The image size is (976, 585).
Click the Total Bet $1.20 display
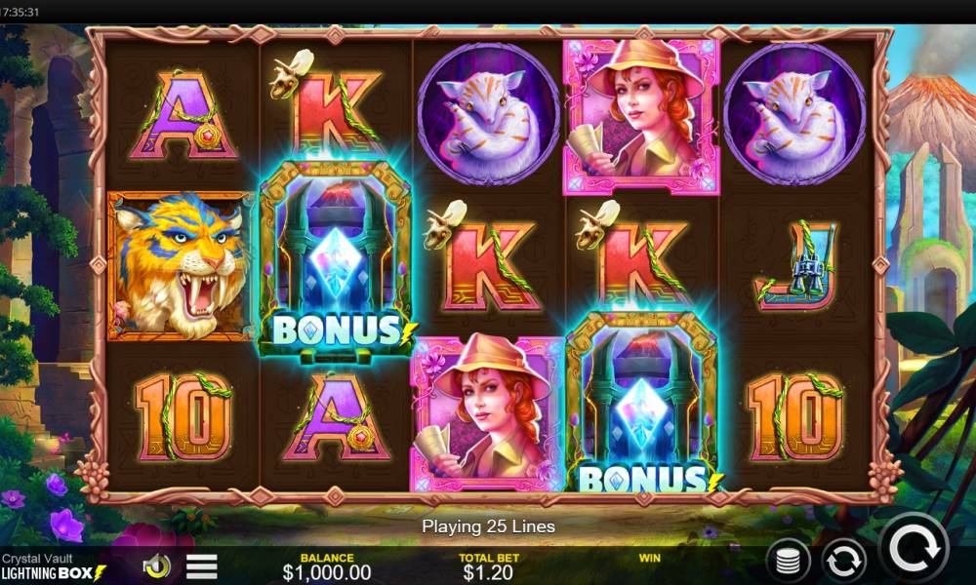(x=489, y=566)
